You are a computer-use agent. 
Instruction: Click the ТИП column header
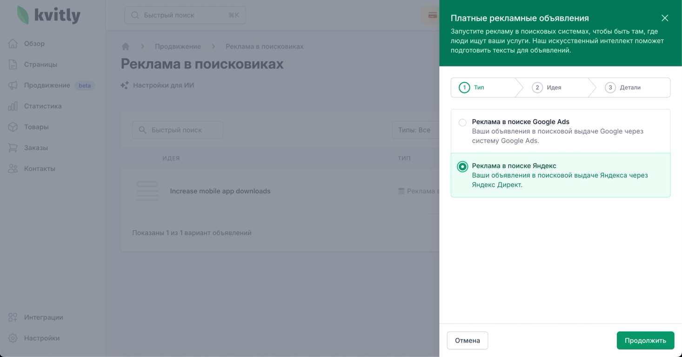coord(404,159)
